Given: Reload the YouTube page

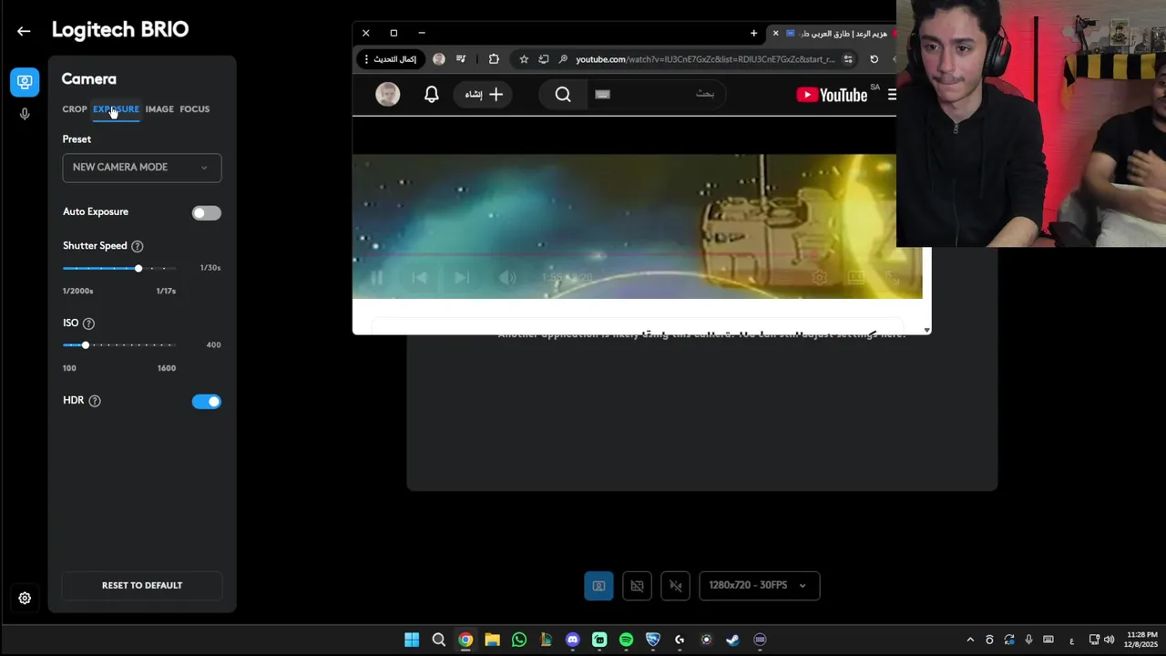Looking at the screenshot, I should point(874,59).
